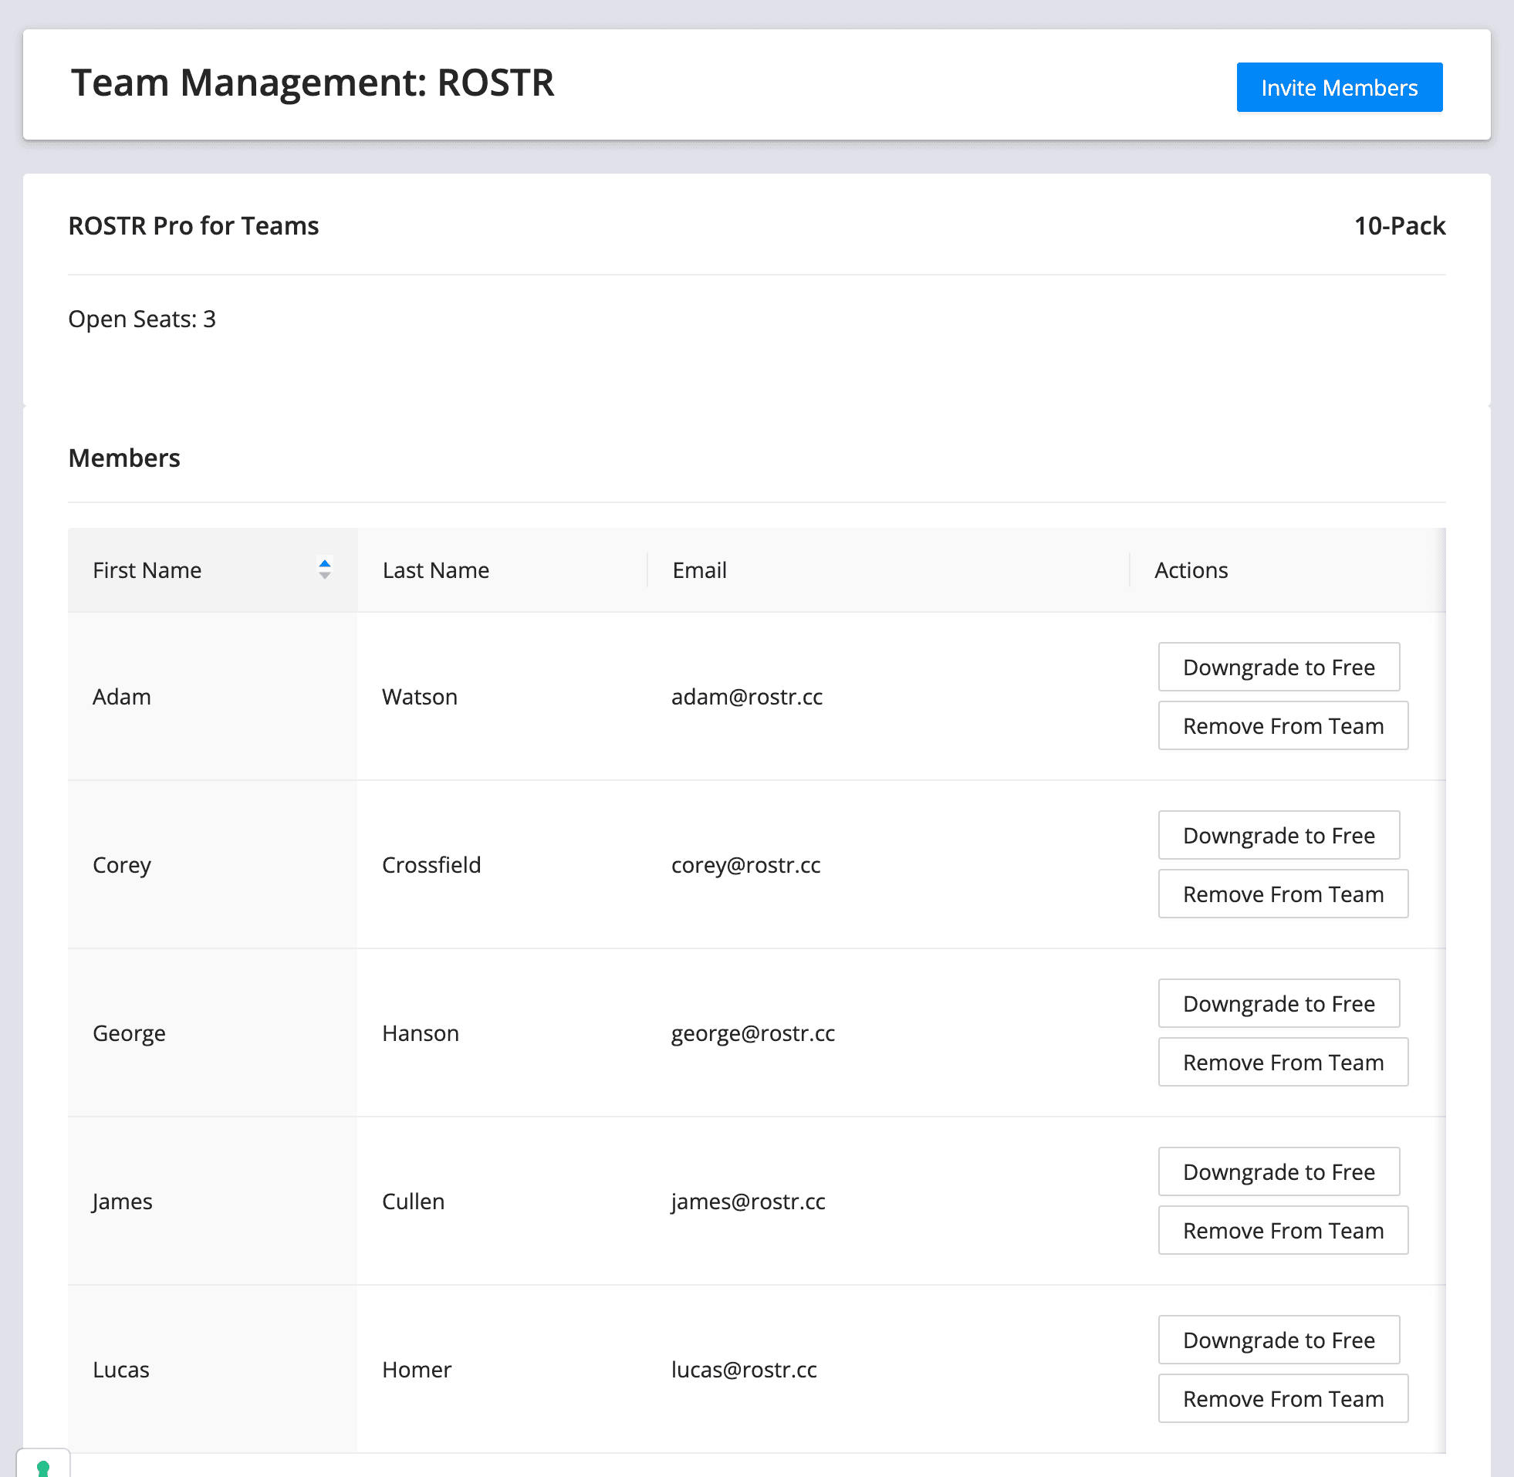Click the First Name column header

point(147,570)
